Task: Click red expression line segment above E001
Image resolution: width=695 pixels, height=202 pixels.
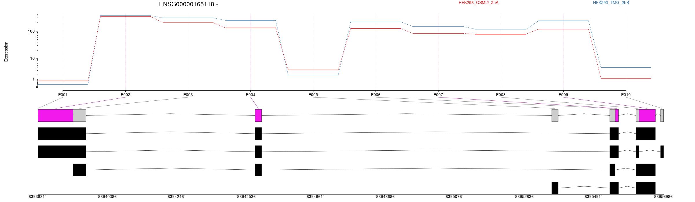Action: click(x=63, y=81)
